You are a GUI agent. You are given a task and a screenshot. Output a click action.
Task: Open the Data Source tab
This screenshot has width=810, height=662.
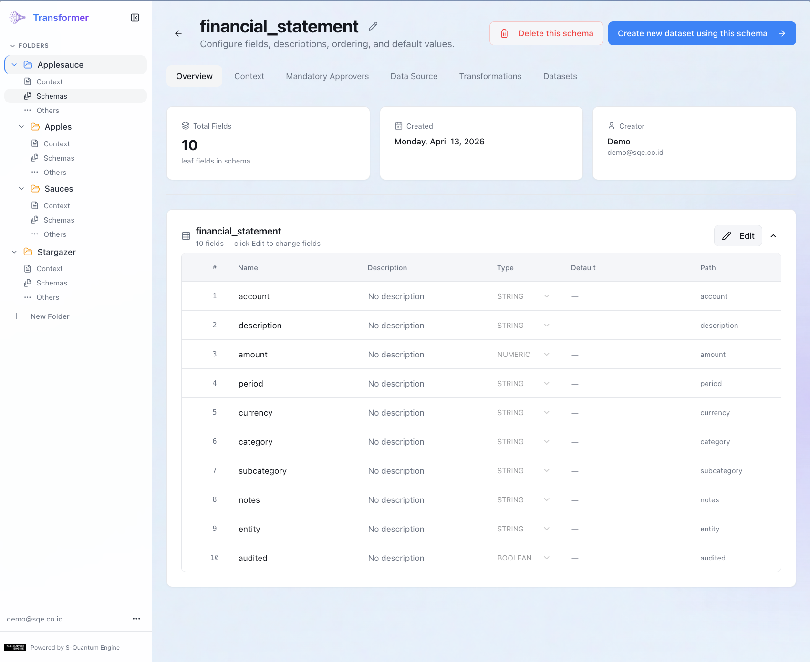(x=414, y=76)
